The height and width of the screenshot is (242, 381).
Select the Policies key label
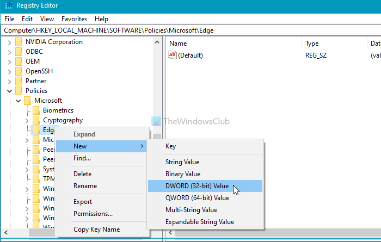(x=36, y=91)
